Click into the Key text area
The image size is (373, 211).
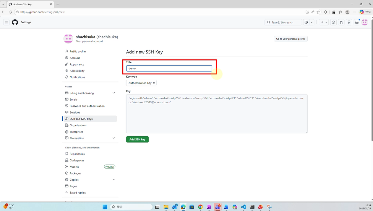click(x=217, y=114)
